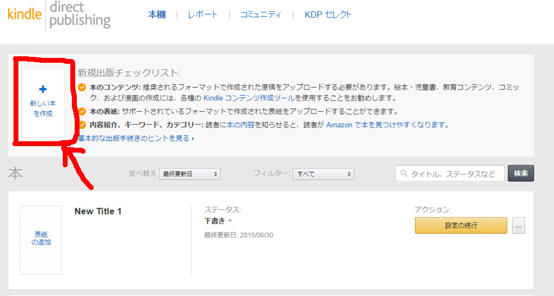Expand the 下書き status dropdown arrow

click(x=230, y=221)
